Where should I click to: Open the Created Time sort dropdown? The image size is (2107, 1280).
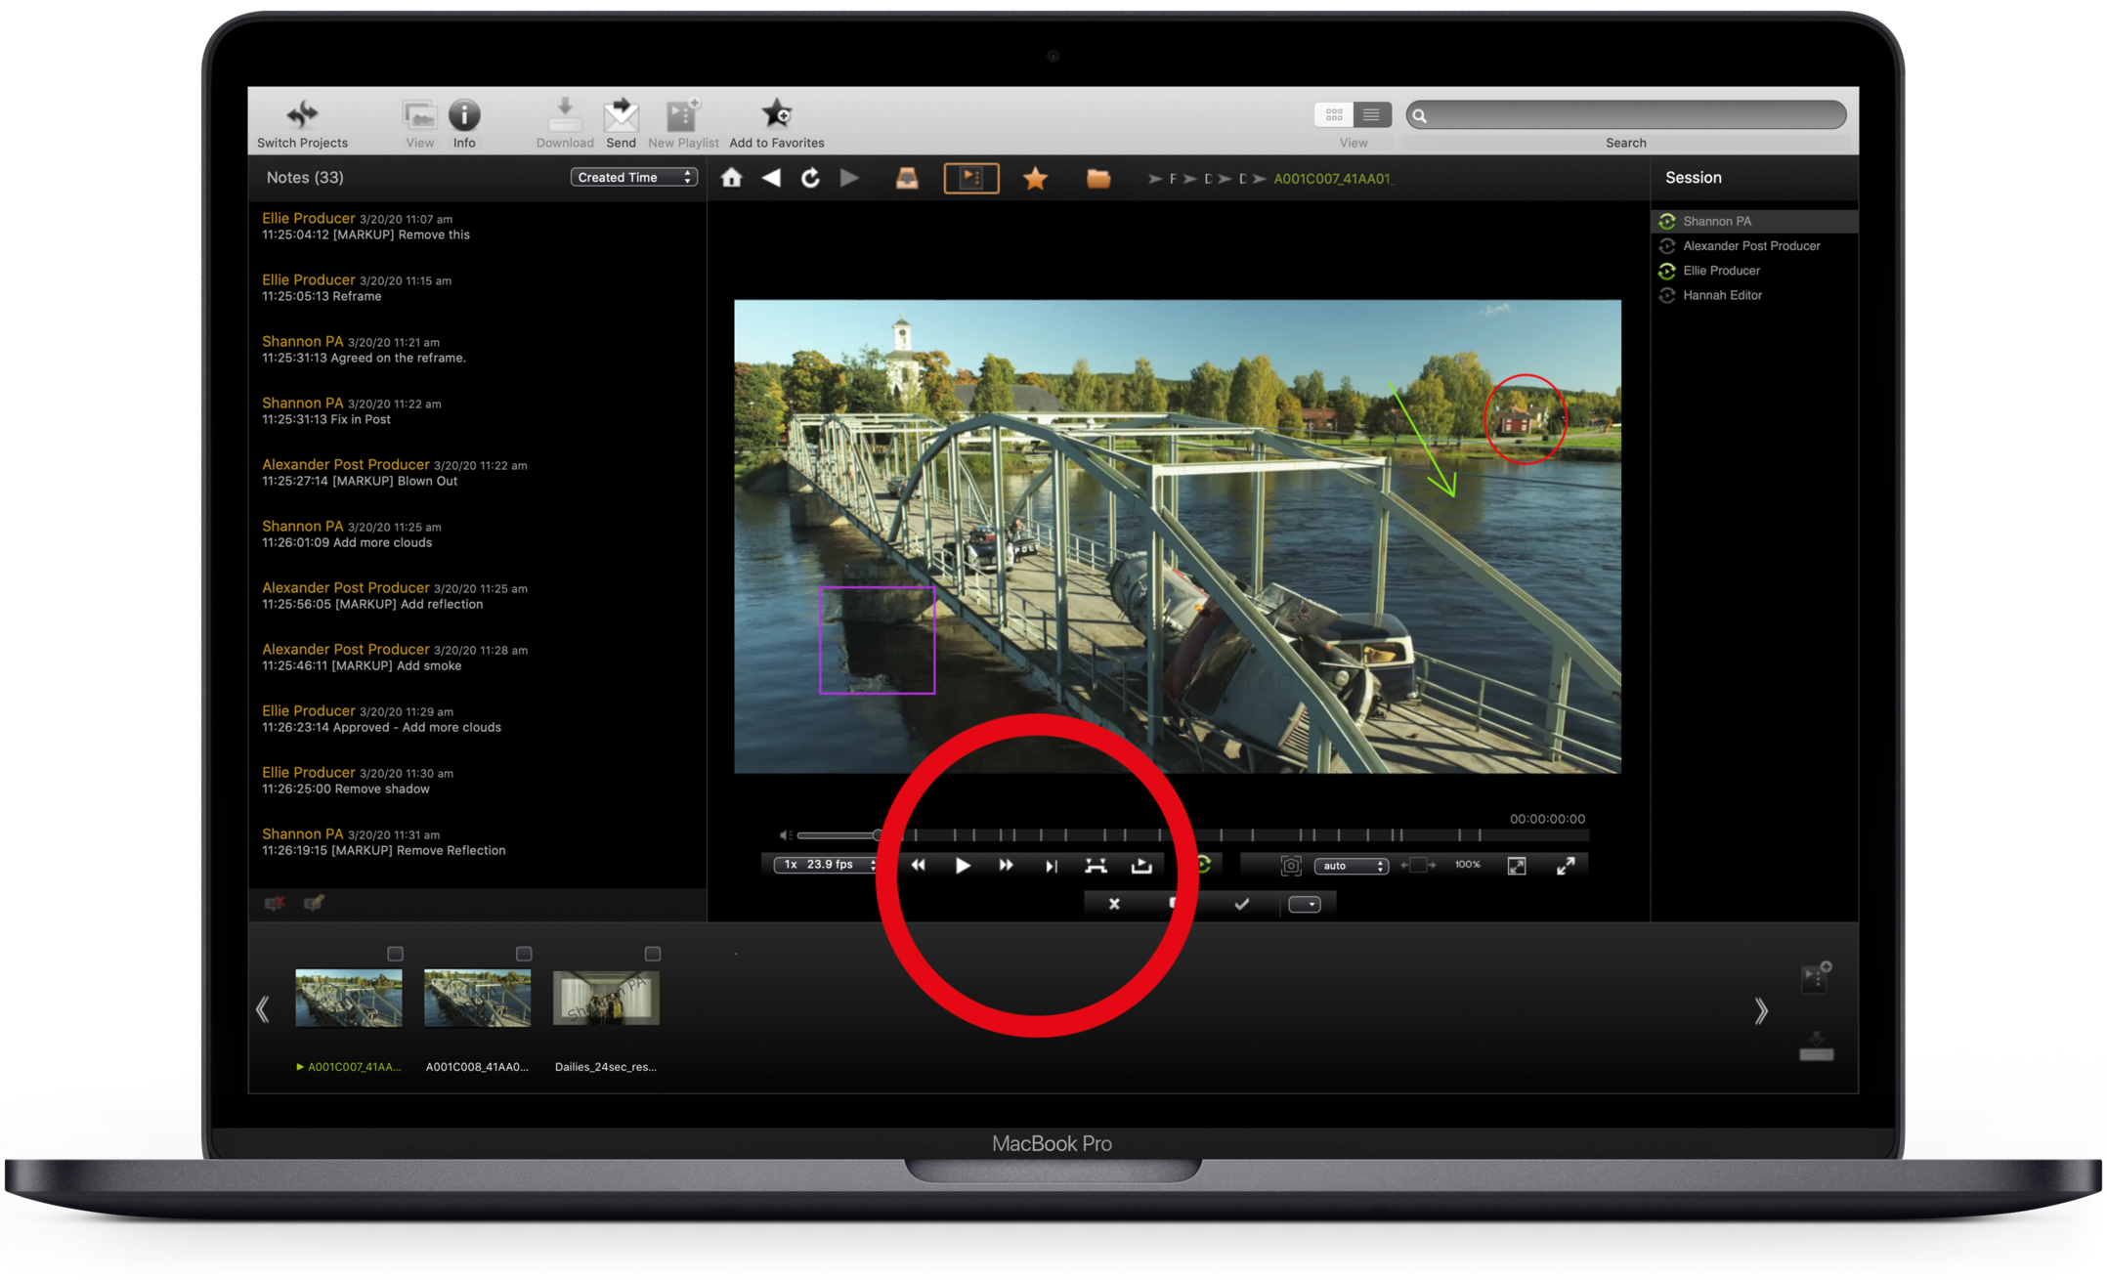(633, 177)
